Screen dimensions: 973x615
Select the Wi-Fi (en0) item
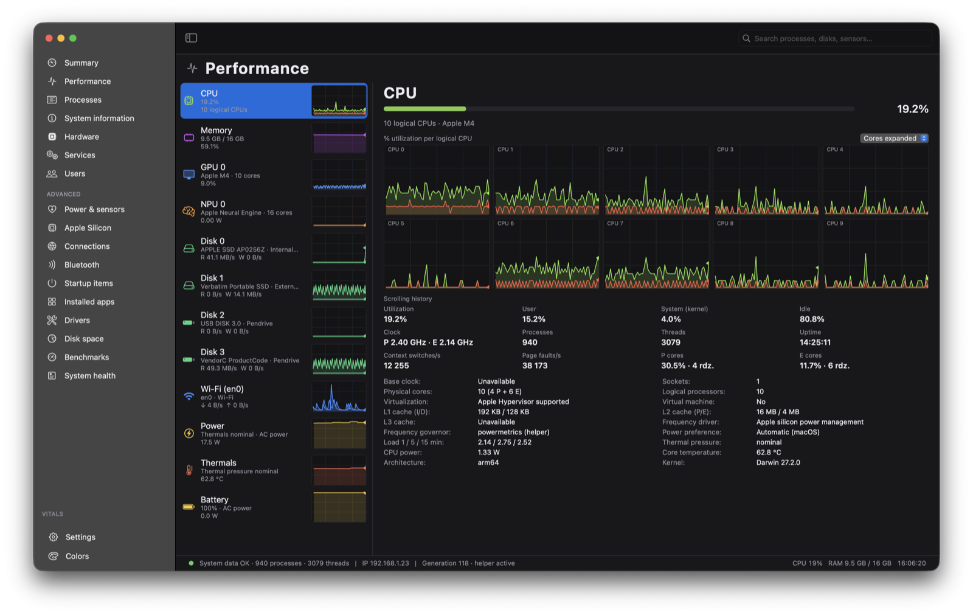tap(274, 397)
